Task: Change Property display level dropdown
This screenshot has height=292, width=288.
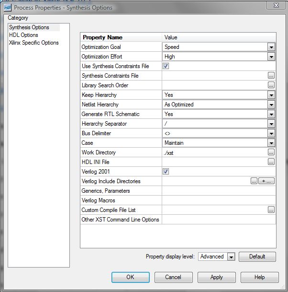Action: coord(231,257)
